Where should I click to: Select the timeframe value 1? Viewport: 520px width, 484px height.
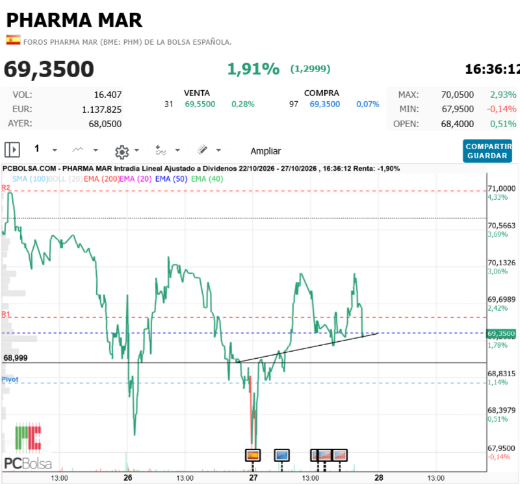coord(37,149)
